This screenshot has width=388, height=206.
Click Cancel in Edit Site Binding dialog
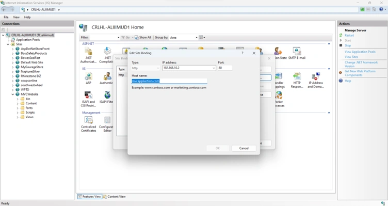[244, 148]
